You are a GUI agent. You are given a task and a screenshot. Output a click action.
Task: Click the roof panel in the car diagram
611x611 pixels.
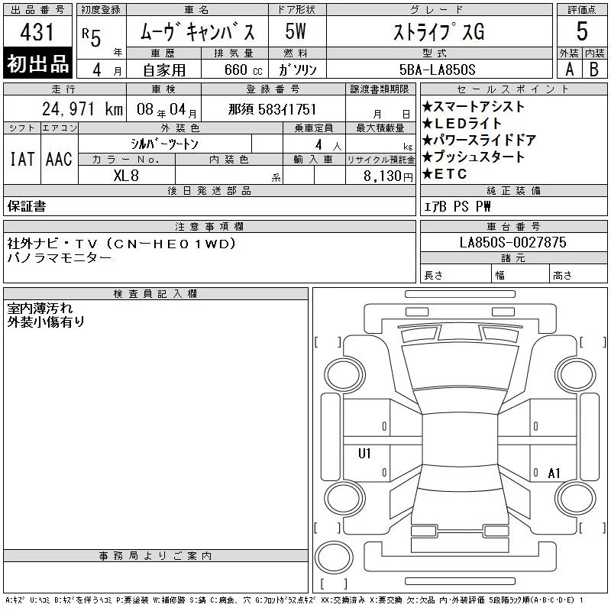pyautogui.click(x=460, y=440)
